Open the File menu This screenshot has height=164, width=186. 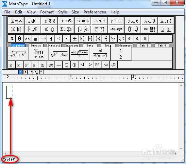pos(7,12)
